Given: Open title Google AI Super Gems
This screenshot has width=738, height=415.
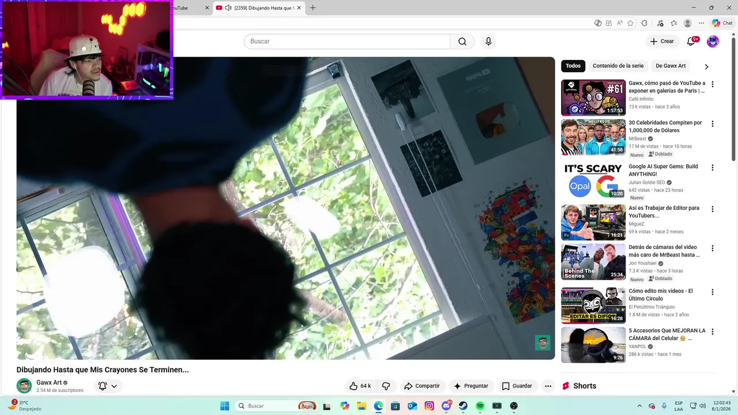Looking at the screenshot, I should (663, 170).
